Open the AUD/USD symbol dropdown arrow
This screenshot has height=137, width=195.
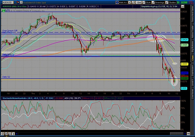pyautogui.click(x=15, y=2)
